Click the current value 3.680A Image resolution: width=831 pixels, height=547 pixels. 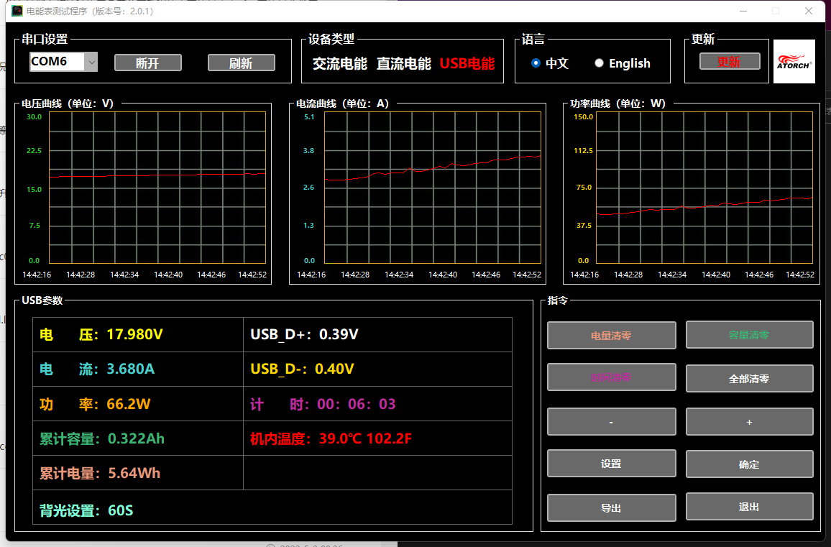click(x=130, y=369)
